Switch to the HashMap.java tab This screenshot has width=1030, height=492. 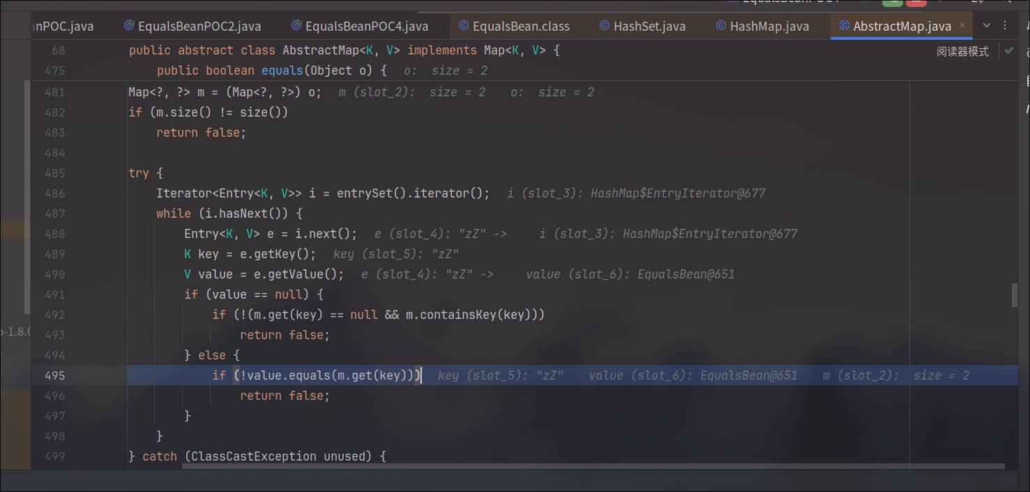tap(769, 27)
